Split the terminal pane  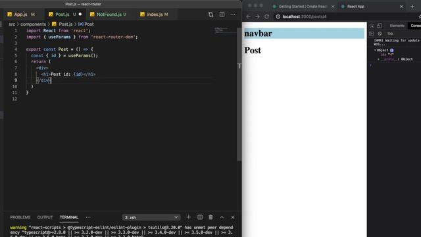click(x=200, y=217)
